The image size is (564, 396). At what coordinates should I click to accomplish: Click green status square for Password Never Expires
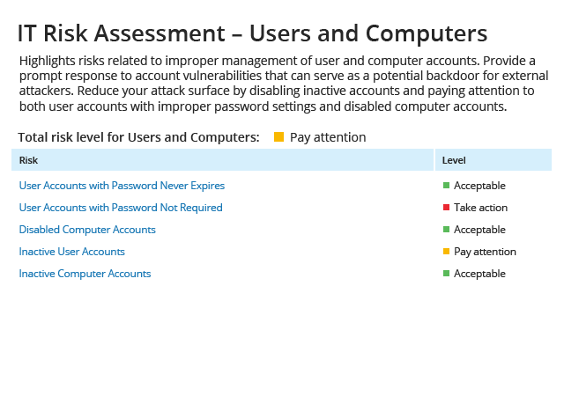click(446, 186)
